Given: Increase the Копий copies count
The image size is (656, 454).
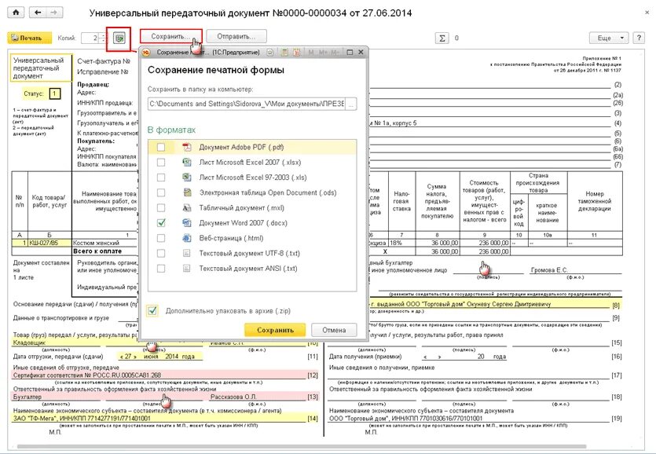Looking at the screenshot, I should click(103, 35).
